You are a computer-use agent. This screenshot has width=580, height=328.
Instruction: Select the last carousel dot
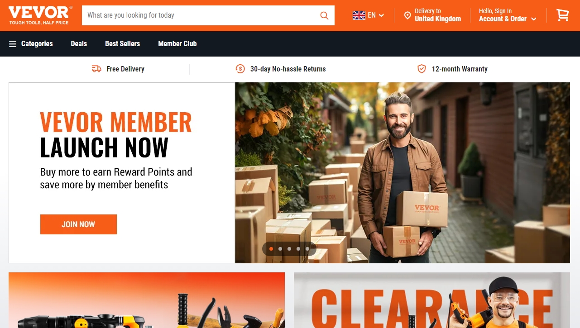click(x=307, y=249)
